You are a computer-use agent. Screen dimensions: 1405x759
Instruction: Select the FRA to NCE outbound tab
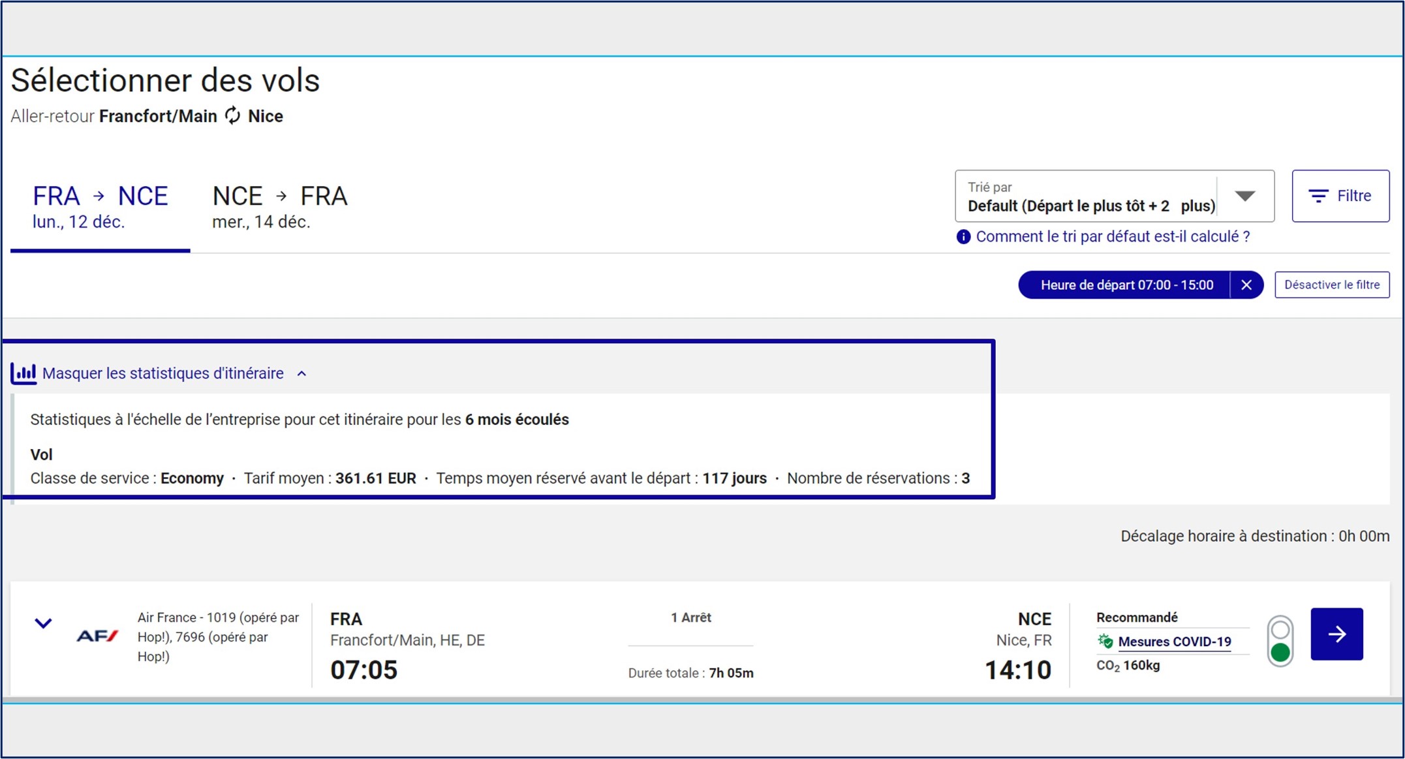[100, 207]
